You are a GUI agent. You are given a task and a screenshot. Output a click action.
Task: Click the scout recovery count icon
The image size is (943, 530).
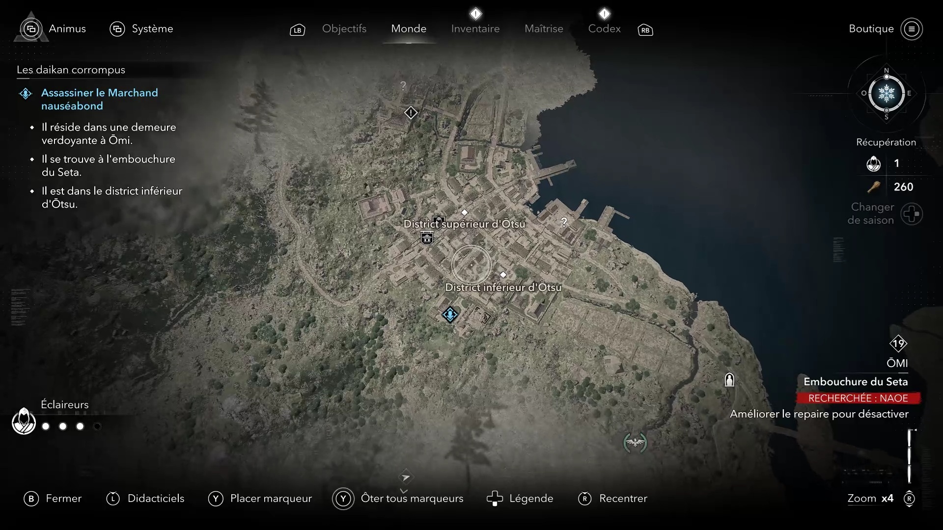[873, 163]
